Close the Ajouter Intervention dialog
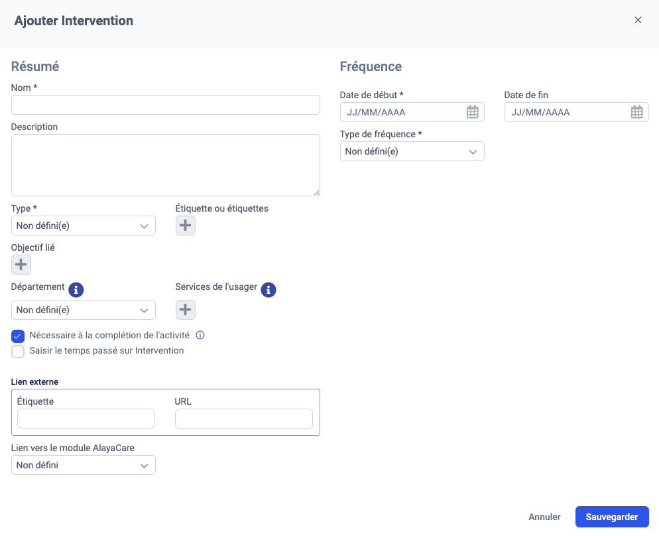This screenshot has width=659, height=536. 638,20
